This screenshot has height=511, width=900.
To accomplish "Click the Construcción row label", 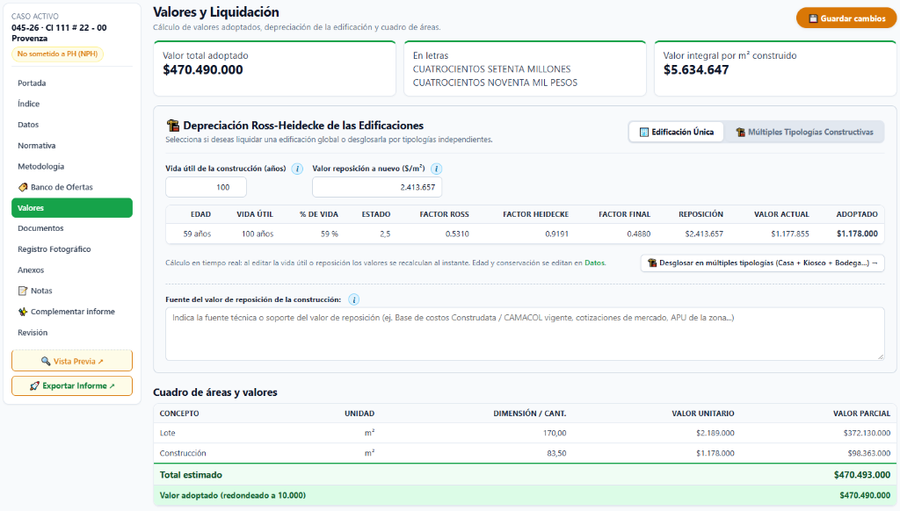I will tap(183, 453).
